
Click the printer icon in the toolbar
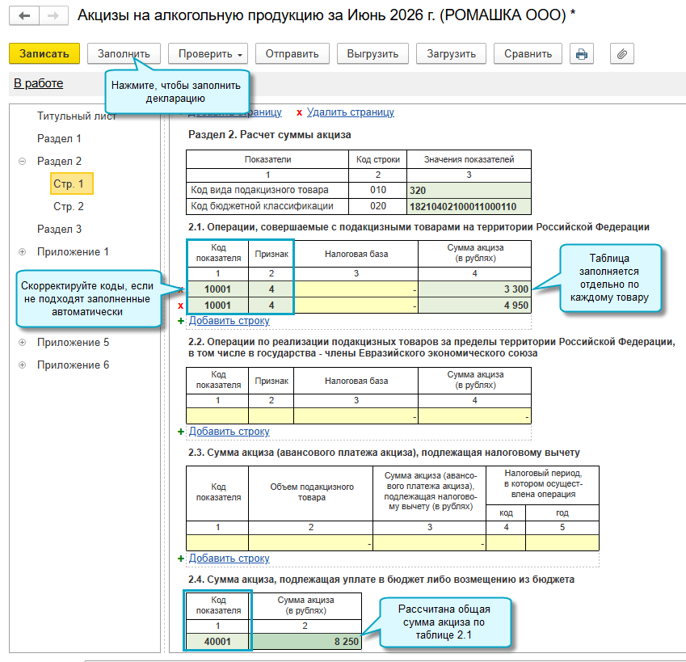pyautogui.click(x=582, y=54)
